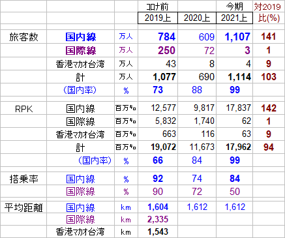
Task: Select the 2021上 column header
Action: click(234, 18)
